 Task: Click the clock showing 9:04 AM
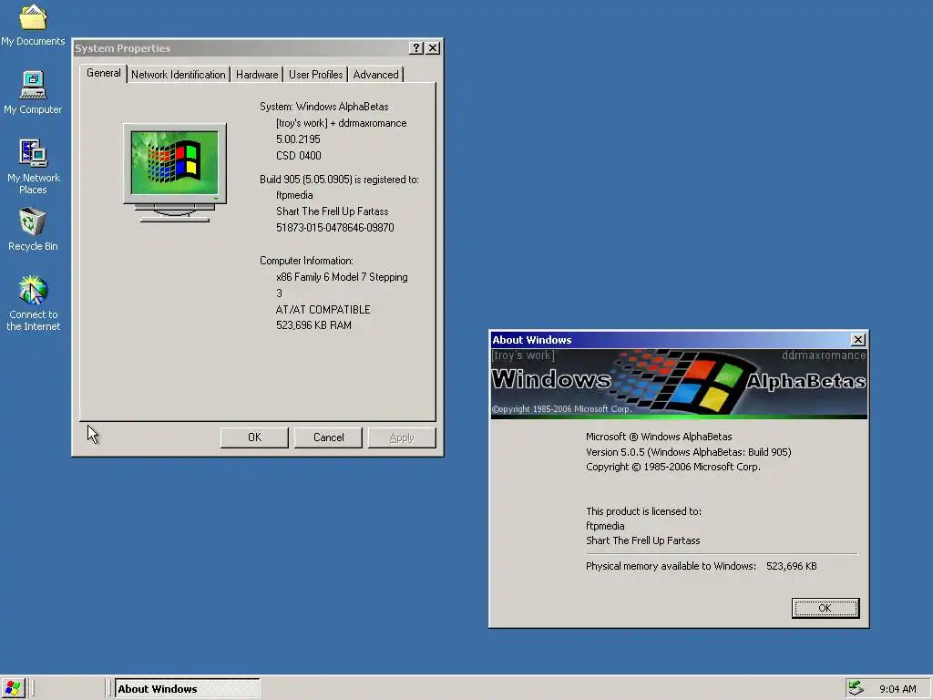point(897,689)
